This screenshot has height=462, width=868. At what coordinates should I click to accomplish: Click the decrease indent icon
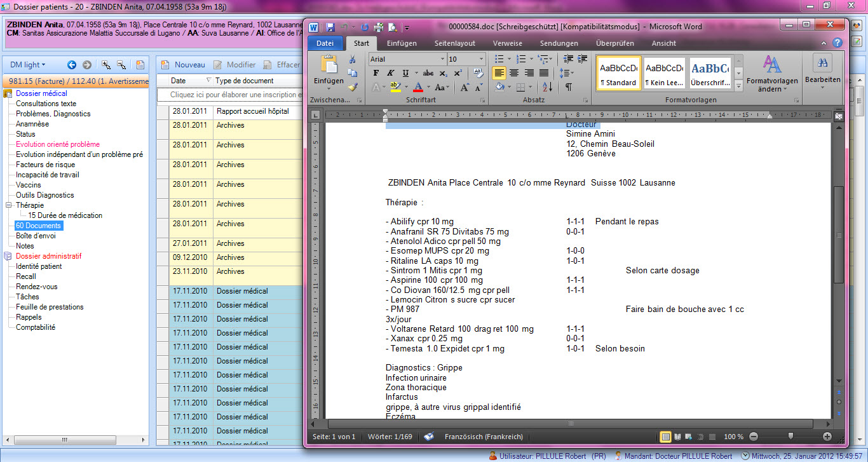tap(567, 59)
